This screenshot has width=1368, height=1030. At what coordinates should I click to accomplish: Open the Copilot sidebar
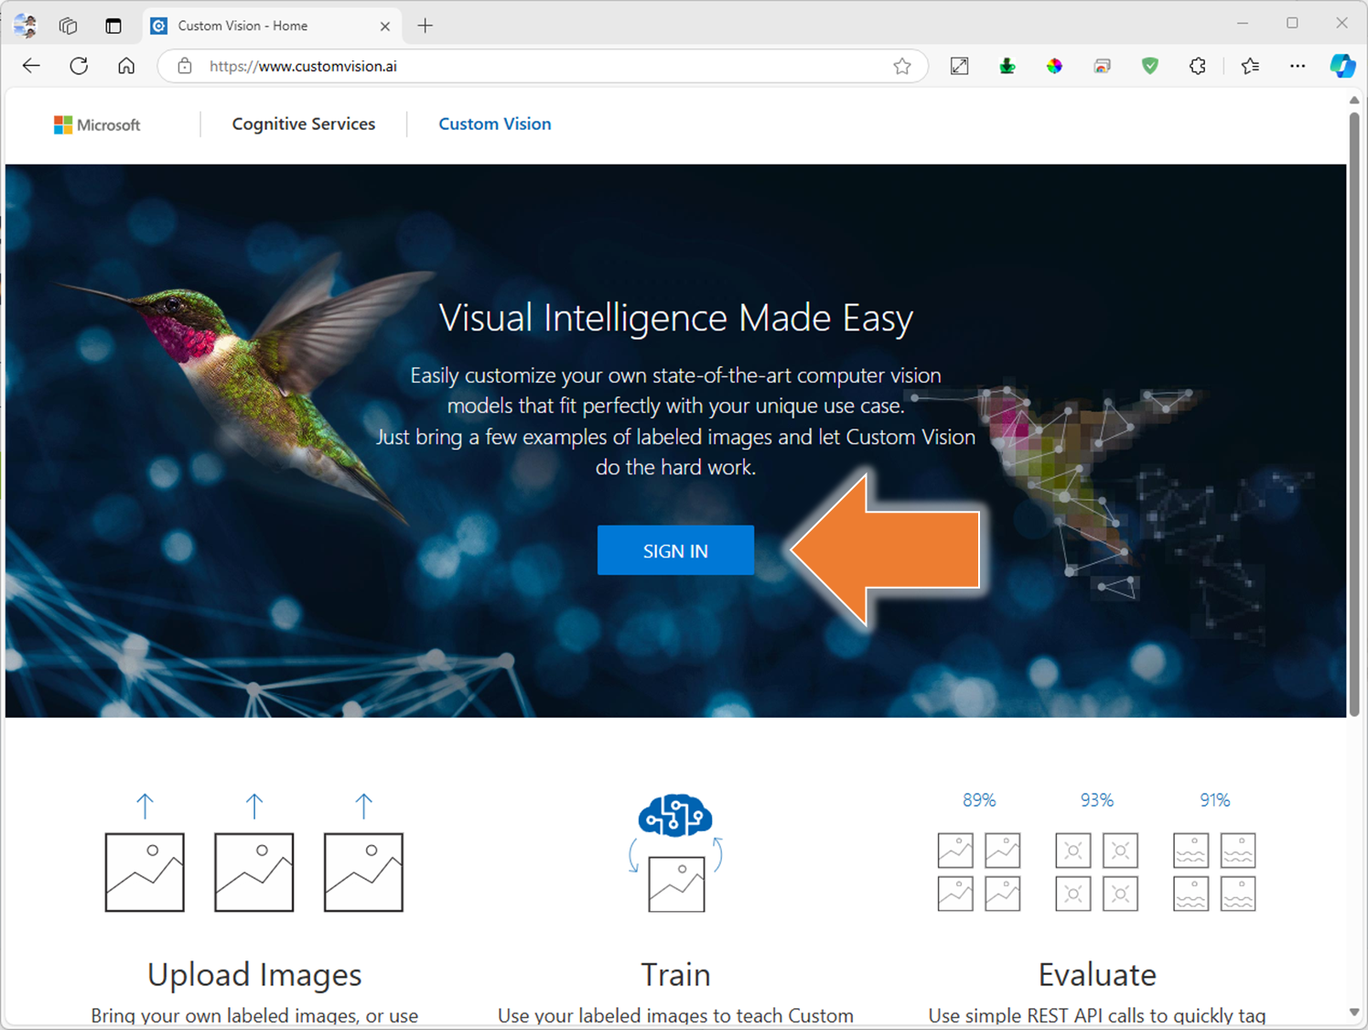[x=1342, y=66]
